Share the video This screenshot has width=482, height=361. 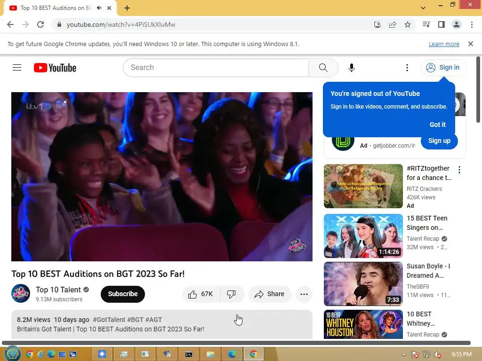click(x=269, y=294)
